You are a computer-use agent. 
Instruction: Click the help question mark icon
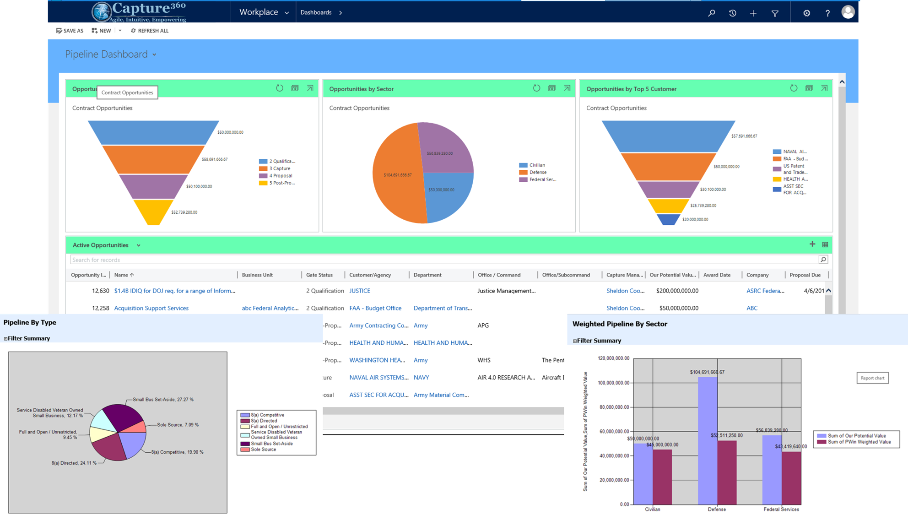pyautogui.click(x=827, y=13)
